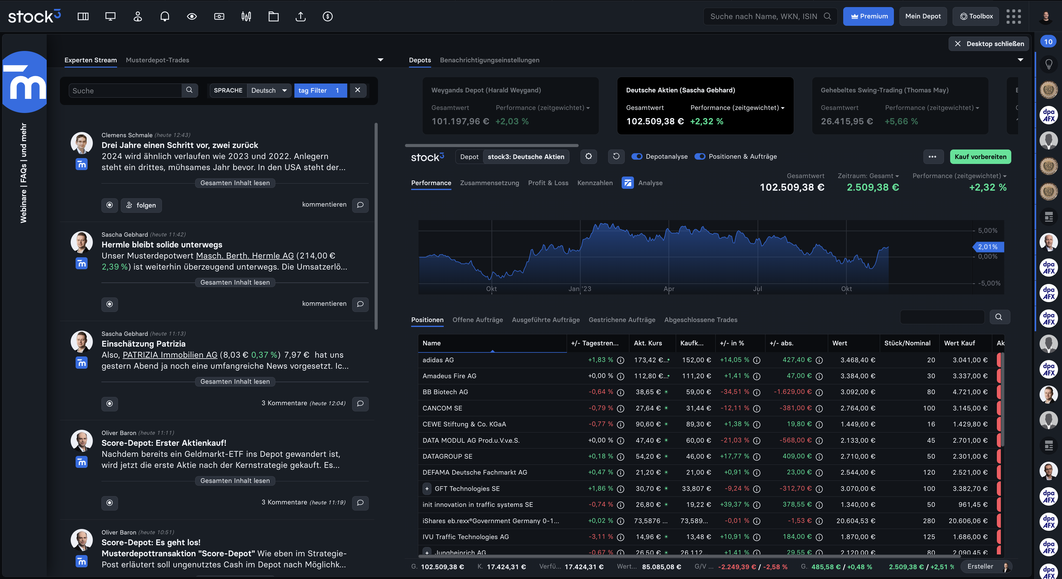Switch to the Musterdepot-Trades tab
The width and height of the screenshot is (1062, 579).
pos(157,60)
